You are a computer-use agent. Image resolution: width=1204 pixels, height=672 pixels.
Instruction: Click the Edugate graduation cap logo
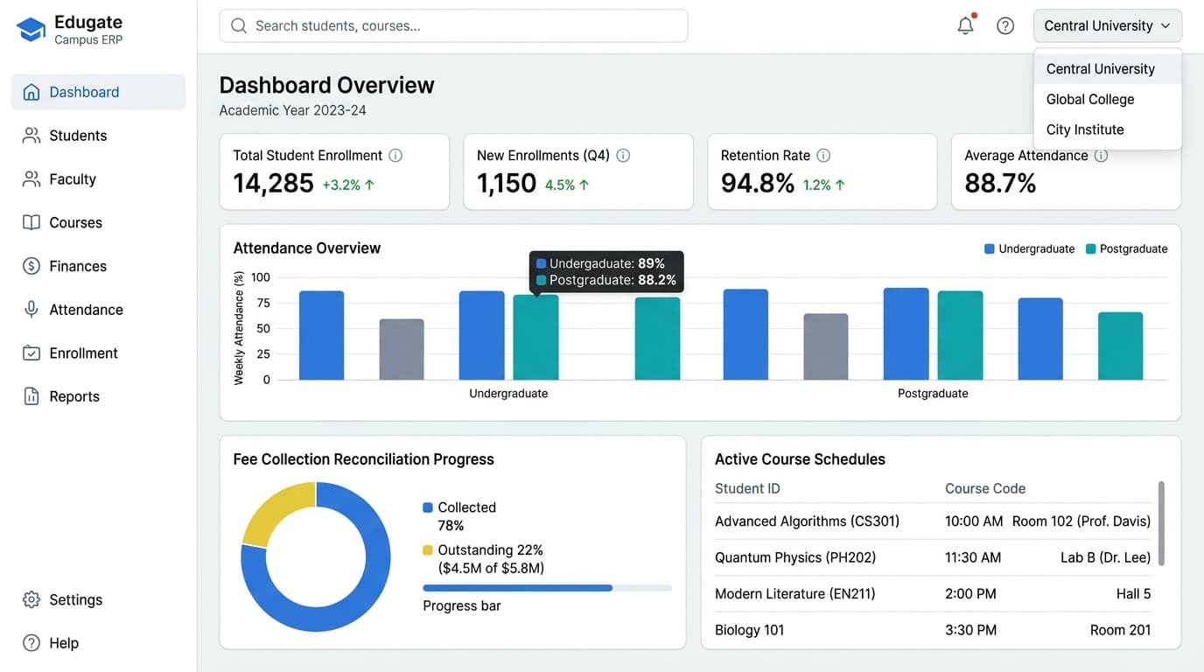[x=31, y=30]
